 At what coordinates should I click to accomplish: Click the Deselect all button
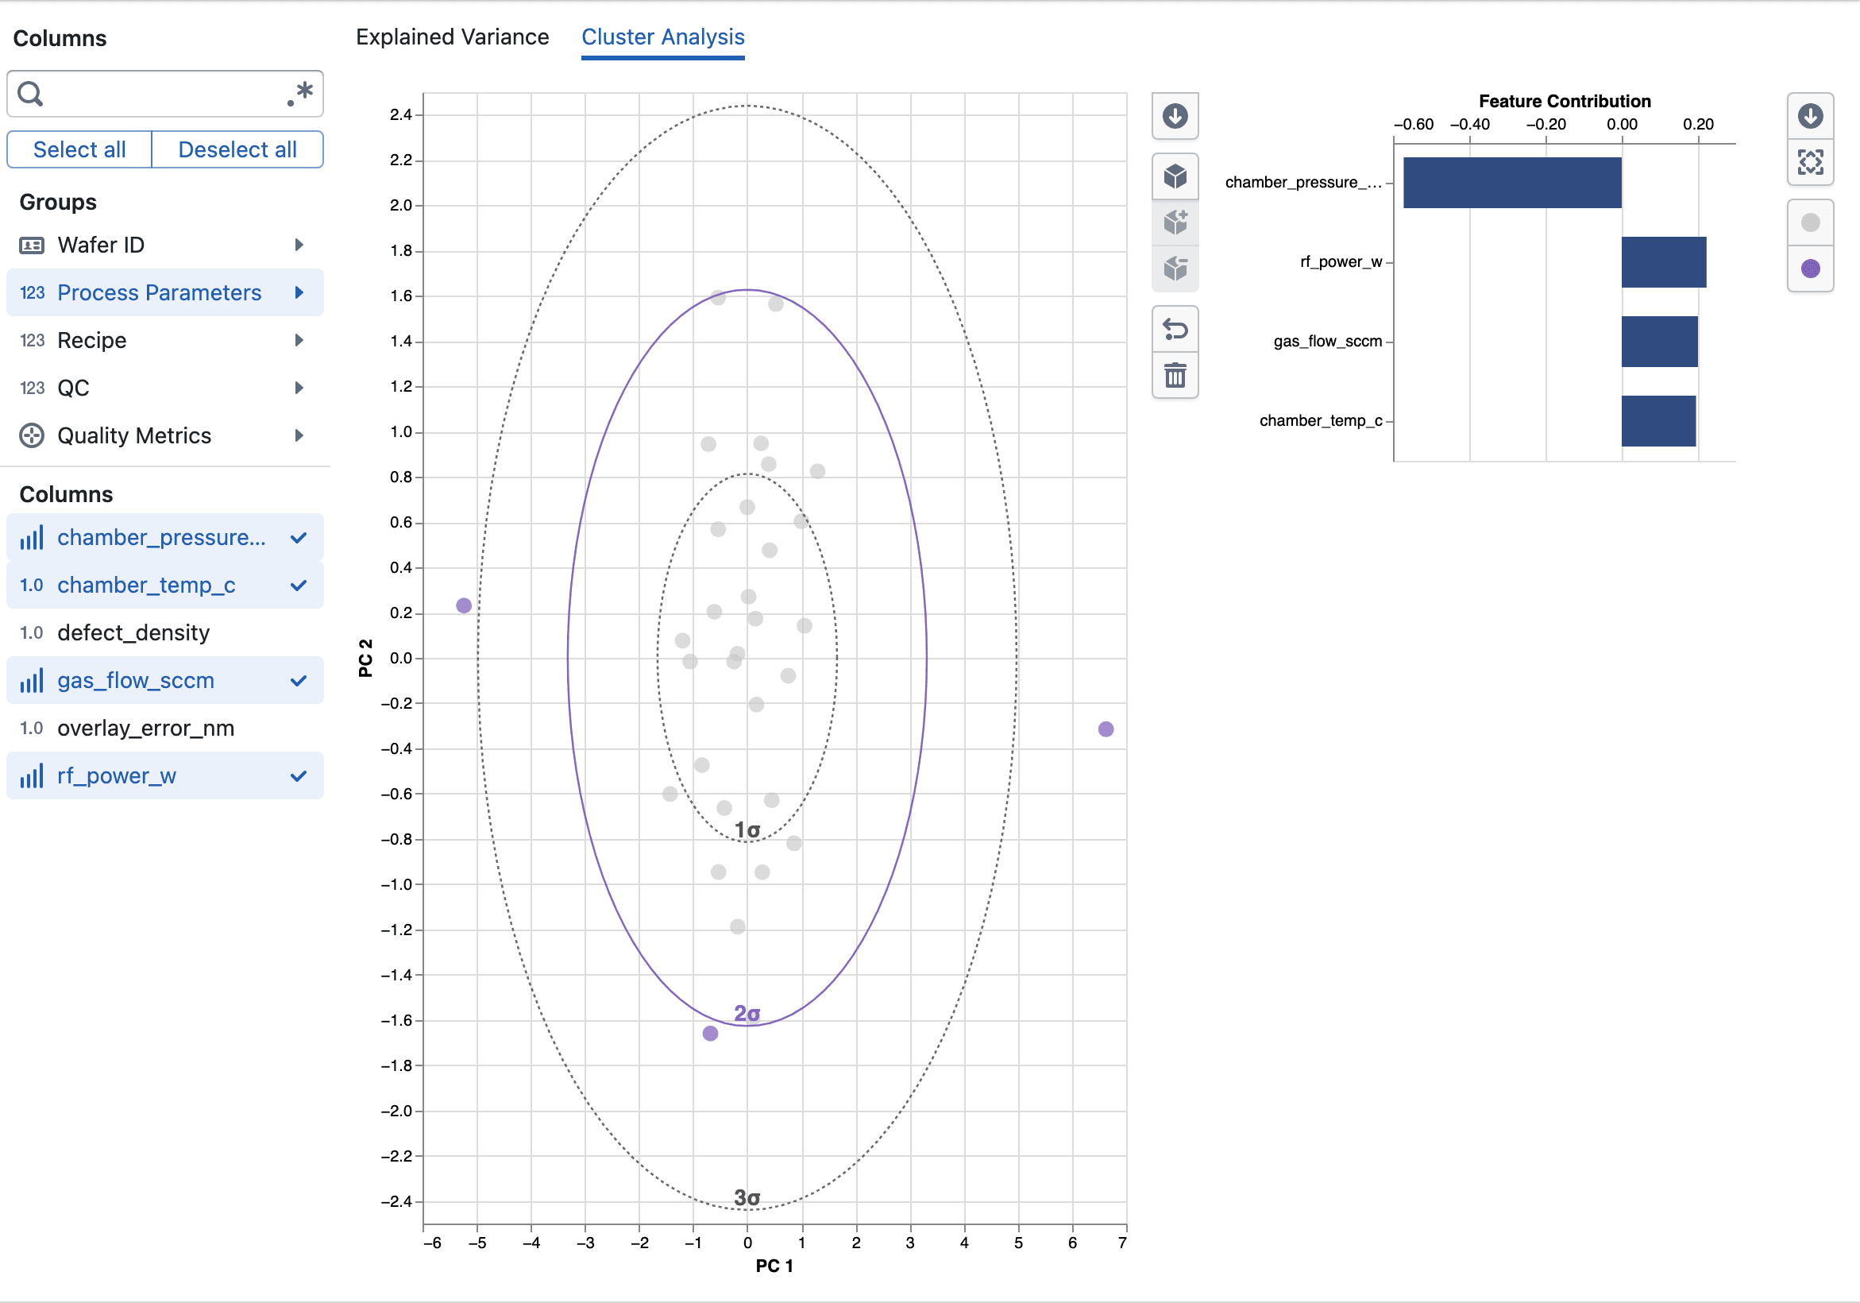[237, 150]
